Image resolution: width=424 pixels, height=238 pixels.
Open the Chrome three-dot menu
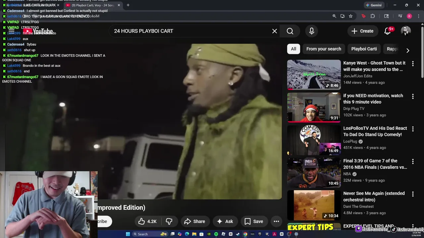pos(418,16)
